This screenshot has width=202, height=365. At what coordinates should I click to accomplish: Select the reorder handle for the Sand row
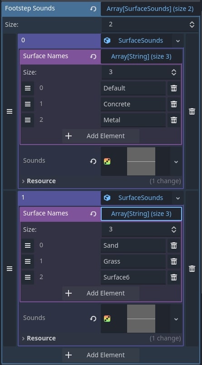28,245
